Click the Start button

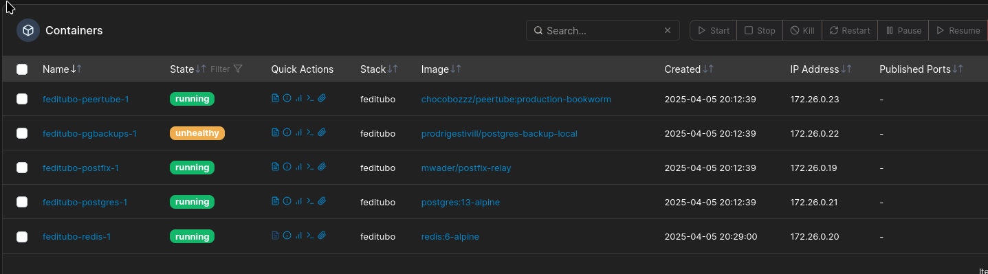(714, 31)
